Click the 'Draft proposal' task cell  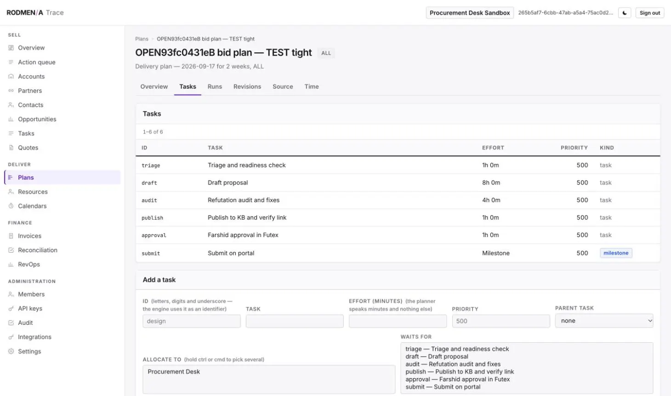coord(228,182)
